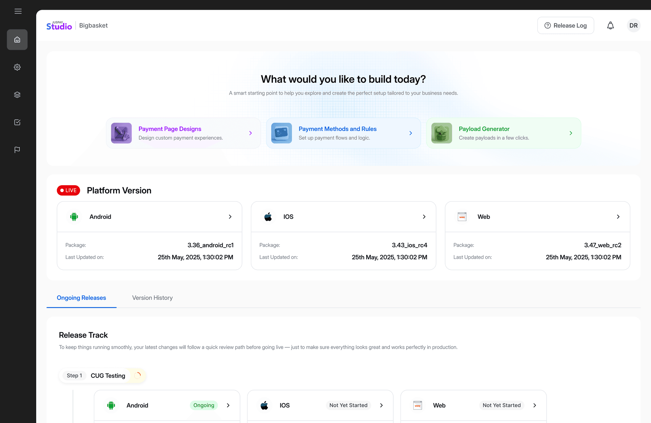Viewport: 651px width, 423px height.
Task: Open the settings gear in the sidebar
Action: pos(17,67)
